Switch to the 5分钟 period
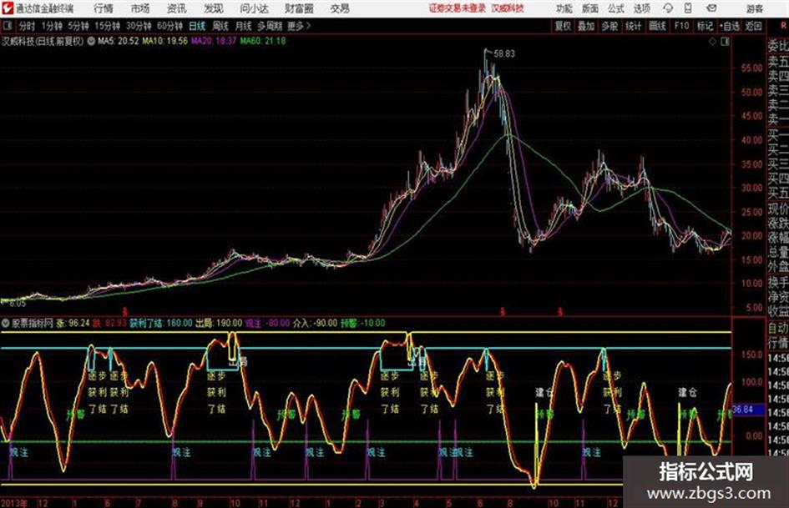789x508 pixels. click(78, 26)
